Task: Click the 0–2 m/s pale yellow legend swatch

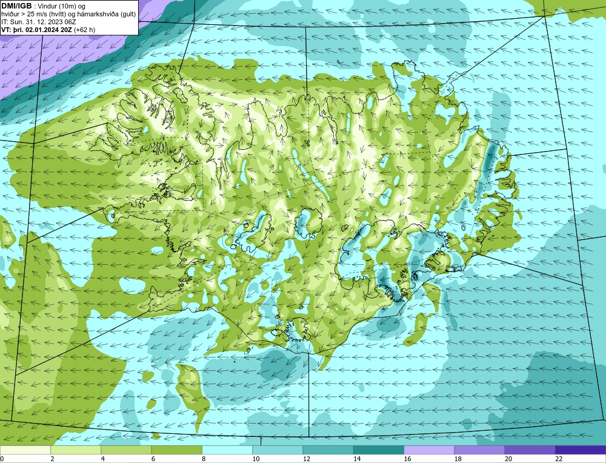Action: 25,450
